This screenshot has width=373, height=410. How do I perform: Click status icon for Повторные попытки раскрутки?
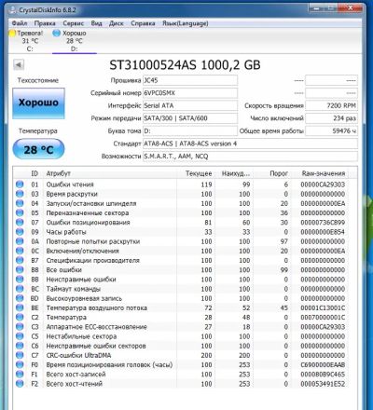pos(20,241)
